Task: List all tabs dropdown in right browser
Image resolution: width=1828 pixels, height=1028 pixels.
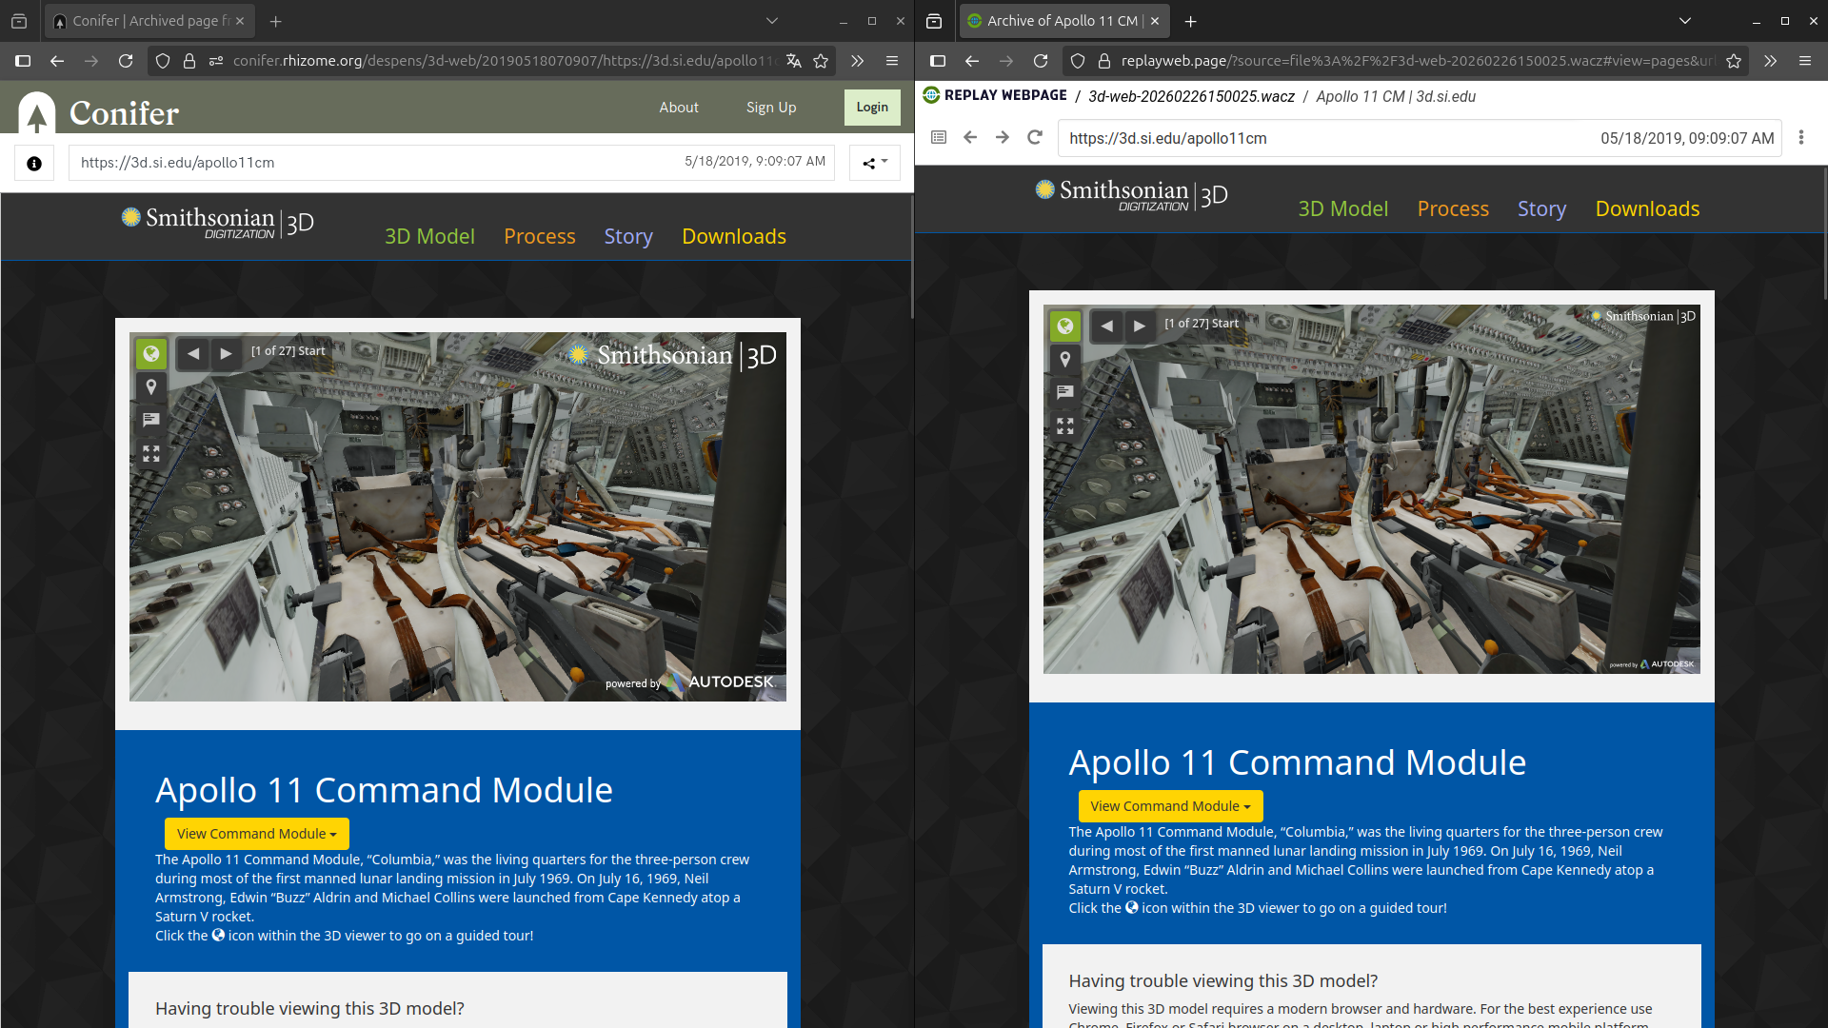Action: coord(1685,21)
